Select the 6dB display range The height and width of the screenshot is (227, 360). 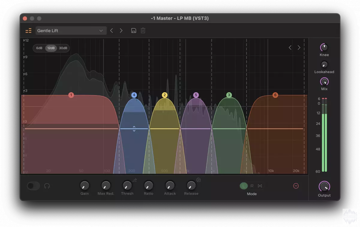click(39, 48)
